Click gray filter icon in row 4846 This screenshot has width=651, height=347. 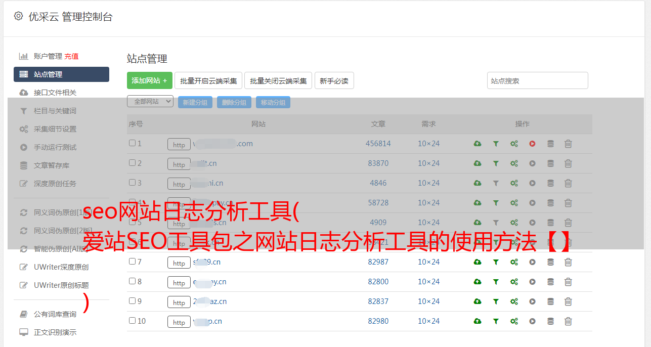(x=496, y=183)
